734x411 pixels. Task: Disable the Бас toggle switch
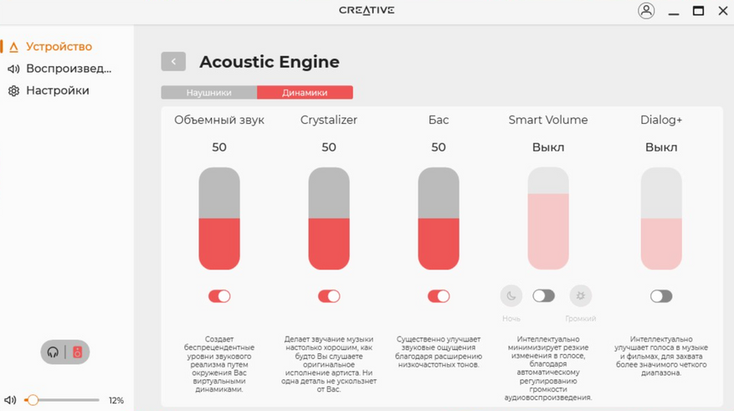pos(439,295)
